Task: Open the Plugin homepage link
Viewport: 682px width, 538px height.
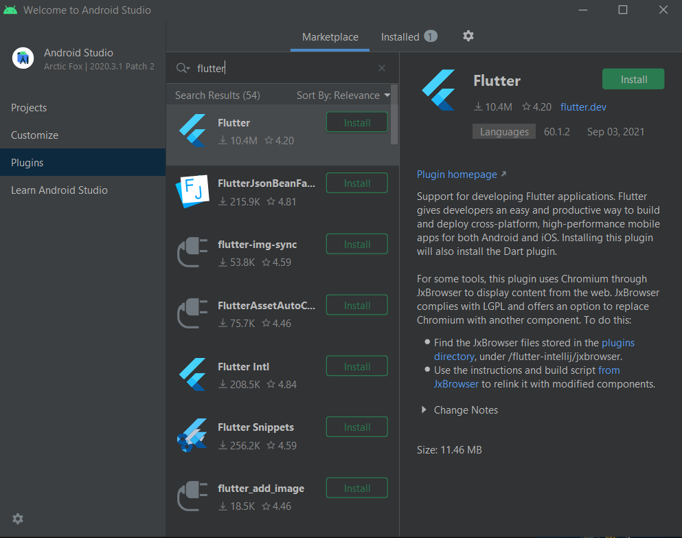Action: click(x=457, y=175)
